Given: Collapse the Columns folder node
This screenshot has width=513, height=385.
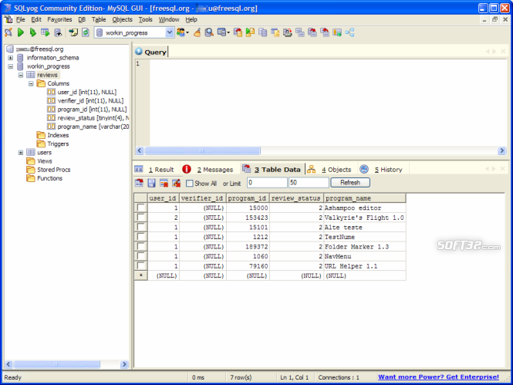Looking at the screenshot, I should (31, 84).
